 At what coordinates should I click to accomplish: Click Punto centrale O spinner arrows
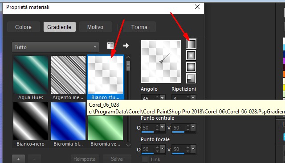click(157, 127)
